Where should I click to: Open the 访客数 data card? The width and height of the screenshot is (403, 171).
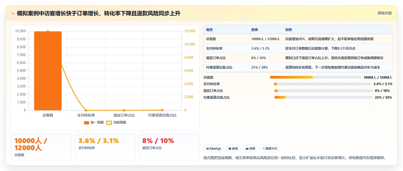tap(41, 147)
